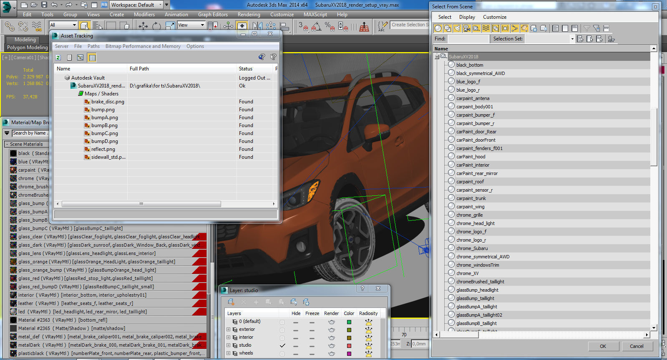The image size is (667, 360).
Task: Open Rendering menu in main menu bar
Action: pyautogui.click(x=249, y=14)
